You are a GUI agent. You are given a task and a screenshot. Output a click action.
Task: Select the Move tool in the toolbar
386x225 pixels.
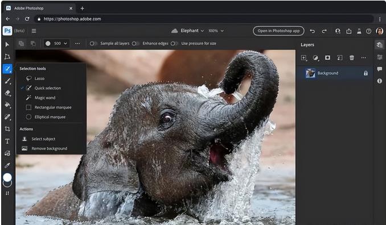pos(7,44)
